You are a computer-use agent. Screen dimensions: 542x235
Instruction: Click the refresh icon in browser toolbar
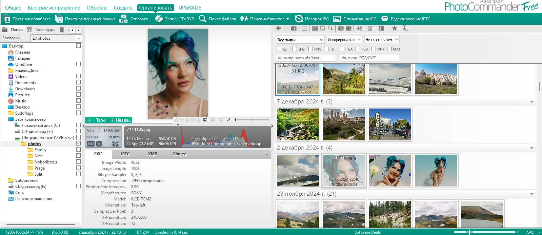tap(322, 28)
